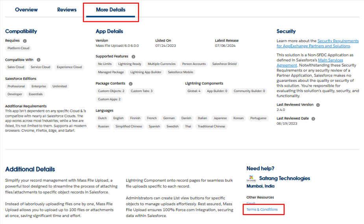Select the Enterprise edition tag
The width and height of the screenshot is (364, 224).
(39, 86)
